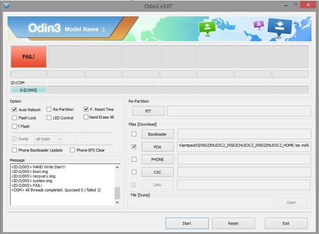
Task: Click the PDA file button
Action: (157, 147)
